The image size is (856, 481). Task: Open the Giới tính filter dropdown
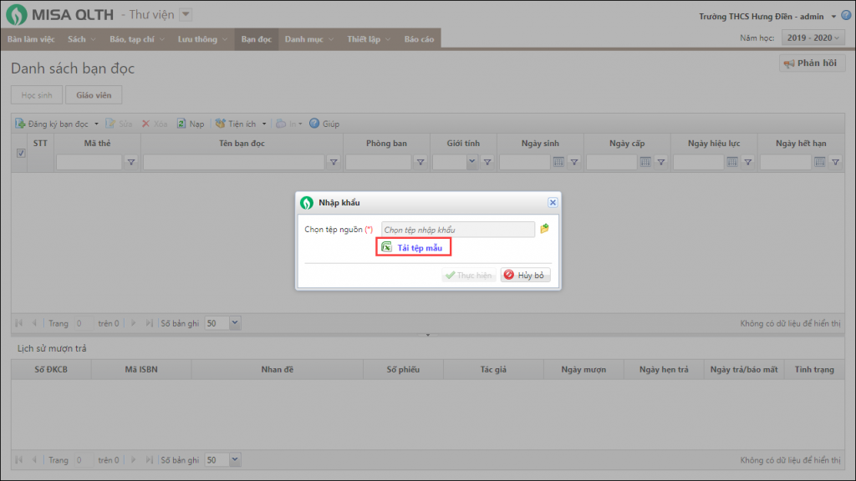pyautogui.click(x=471, y=162)
